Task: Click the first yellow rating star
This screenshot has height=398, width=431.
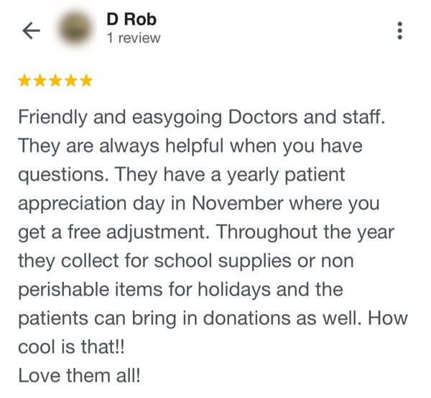Action: pos(24,80)
